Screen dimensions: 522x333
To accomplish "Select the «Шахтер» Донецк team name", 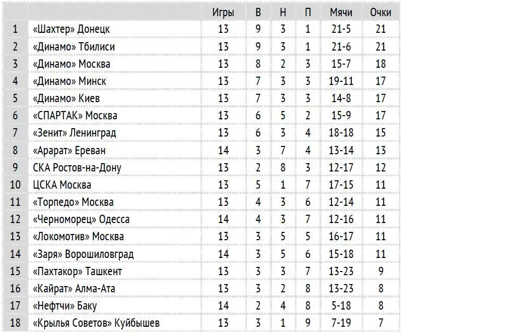I will (x=71, y=29).
